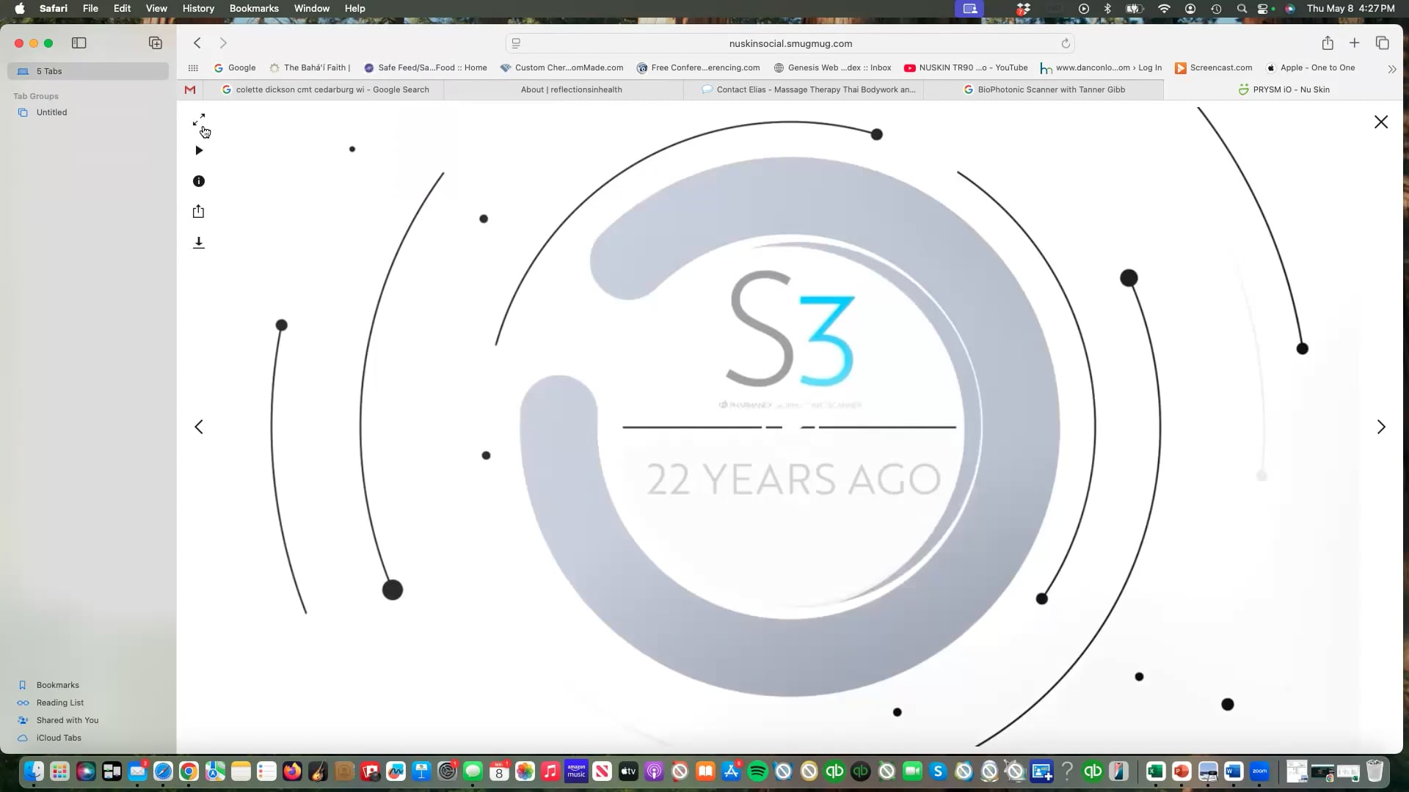This screenshot has width=1409, height=792.
Task: Download the image with the download icon
Action: pos(198,243)
